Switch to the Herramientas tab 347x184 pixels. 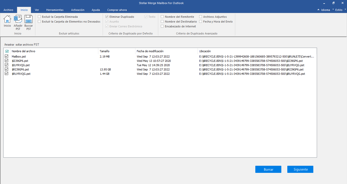[x=55, y=10]
